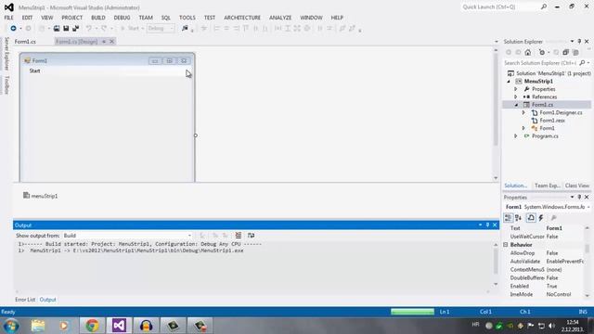Switch Properties to Categorized view
This screenshot has height=334, width=594.
[508, 218]
